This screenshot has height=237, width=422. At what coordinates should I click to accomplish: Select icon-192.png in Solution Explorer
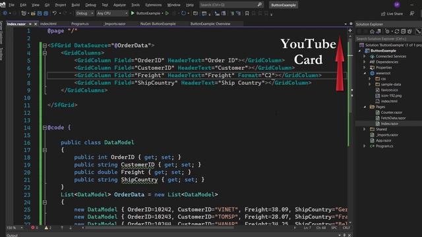tap(391, 95)
